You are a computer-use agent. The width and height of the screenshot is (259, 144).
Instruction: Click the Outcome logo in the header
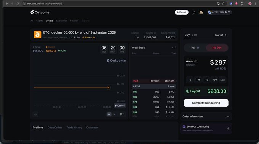[40, 13]
